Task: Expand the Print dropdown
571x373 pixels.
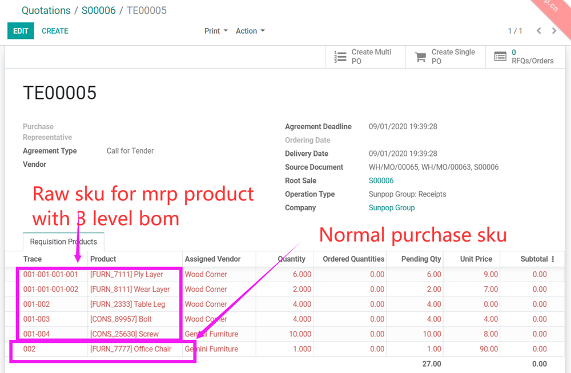Action: pyautogui.click(x=216, y=31)
